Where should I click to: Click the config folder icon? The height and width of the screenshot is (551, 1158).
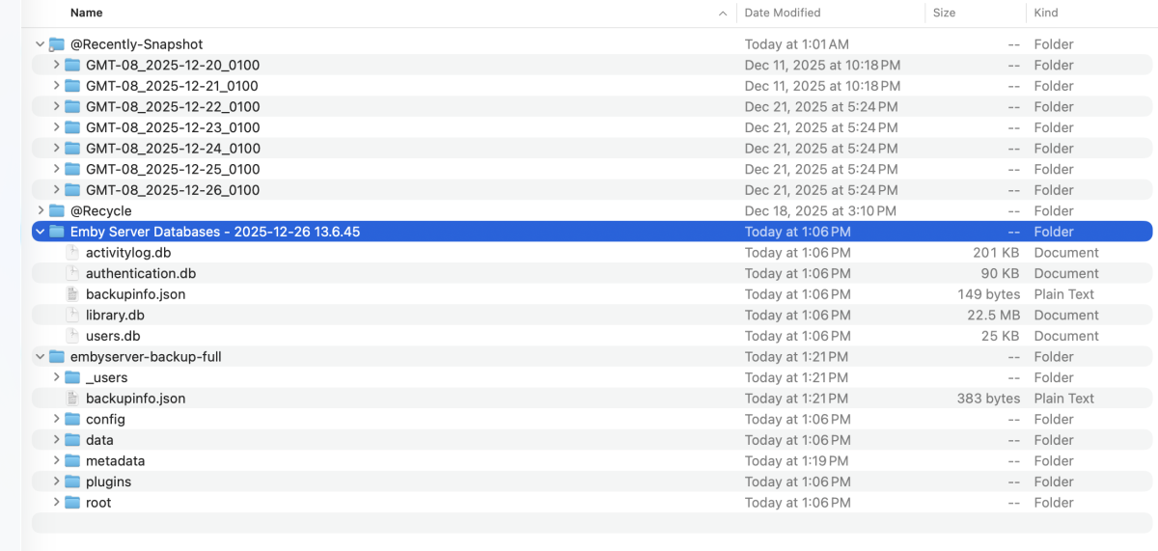coord(72,419)
